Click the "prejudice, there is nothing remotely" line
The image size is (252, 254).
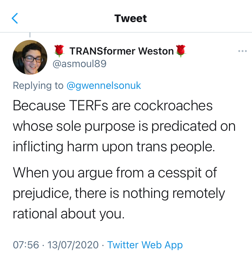pos(119,193)
